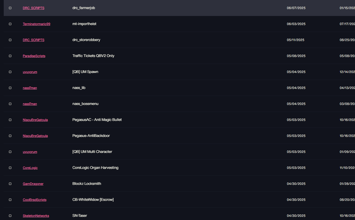Select the nass_lib row checkbox

(x=10, y=88)
